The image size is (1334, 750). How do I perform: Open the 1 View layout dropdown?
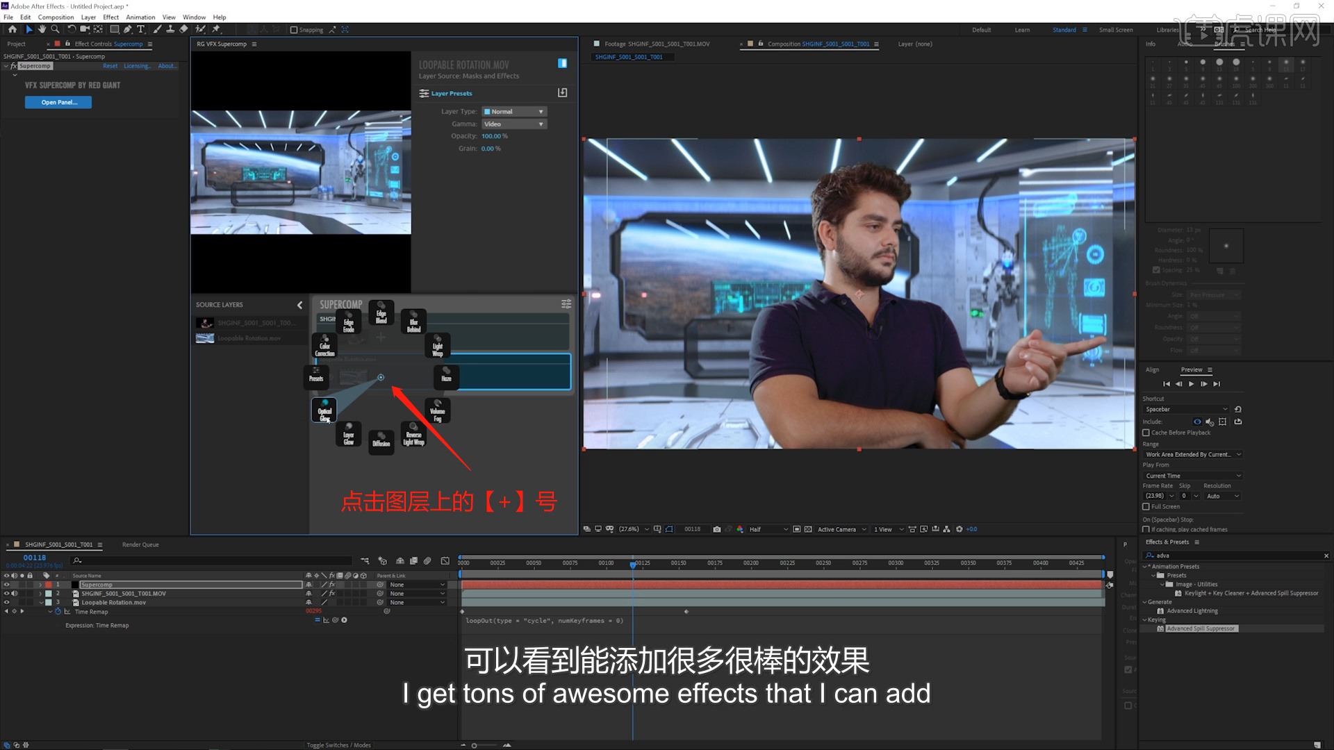tap(889, 529)
